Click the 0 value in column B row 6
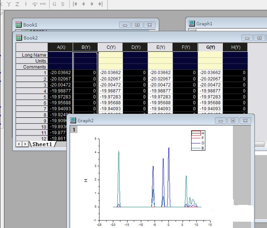The height and width of the screenshot is (228, 267). [x=85, y=103]
